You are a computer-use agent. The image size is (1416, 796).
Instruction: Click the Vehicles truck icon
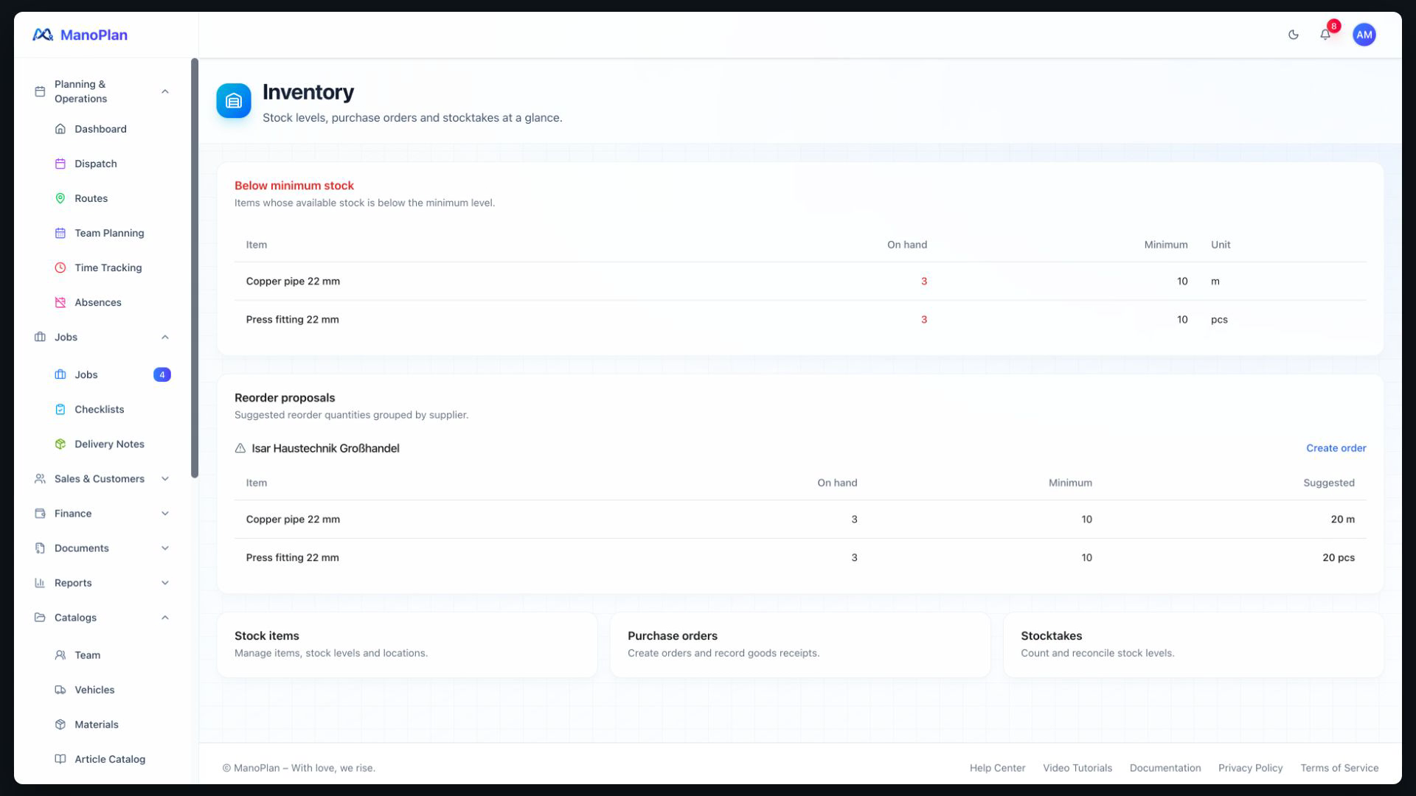coord(60,689)
